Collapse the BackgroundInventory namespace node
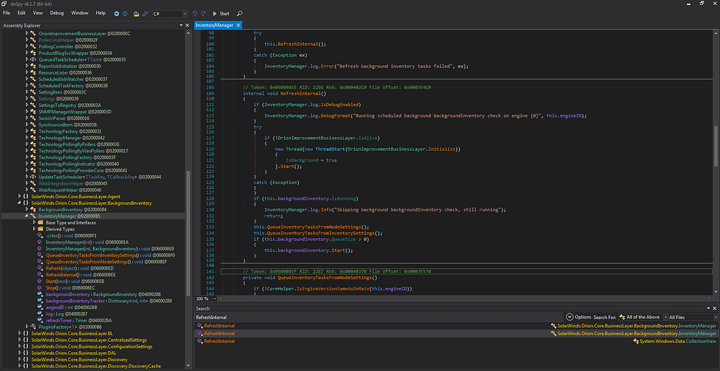This screenshot has height=371, width=720. [19, 202]
